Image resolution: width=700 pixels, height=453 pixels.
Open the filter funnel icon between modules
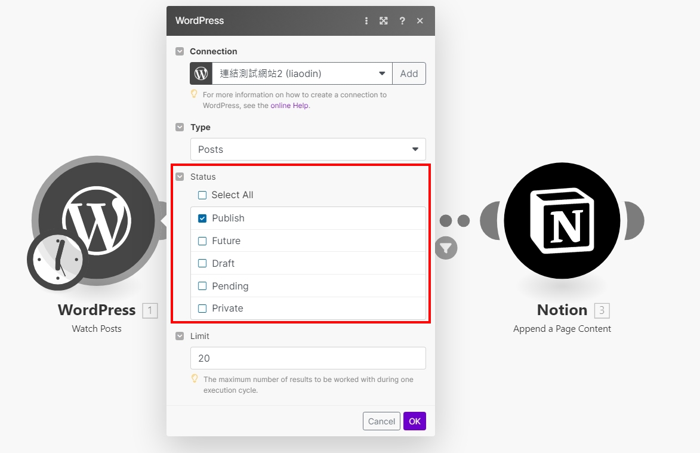point(446,247)
